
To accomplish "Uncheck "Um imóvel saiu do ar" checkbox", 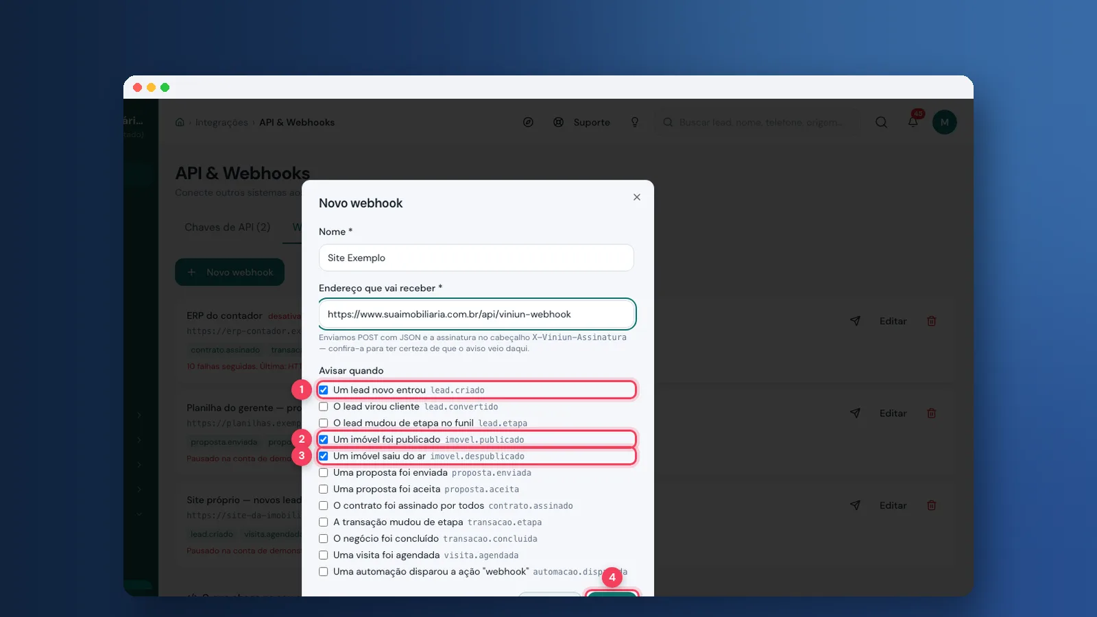I will click(x=324, y=456).
